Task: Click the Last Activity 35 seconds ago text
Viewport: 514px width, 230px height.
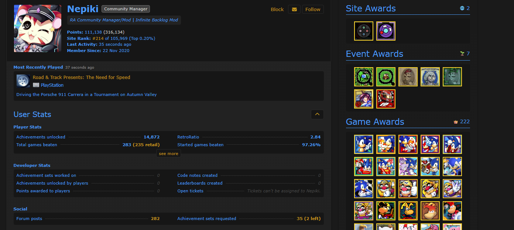Action: 99,44
